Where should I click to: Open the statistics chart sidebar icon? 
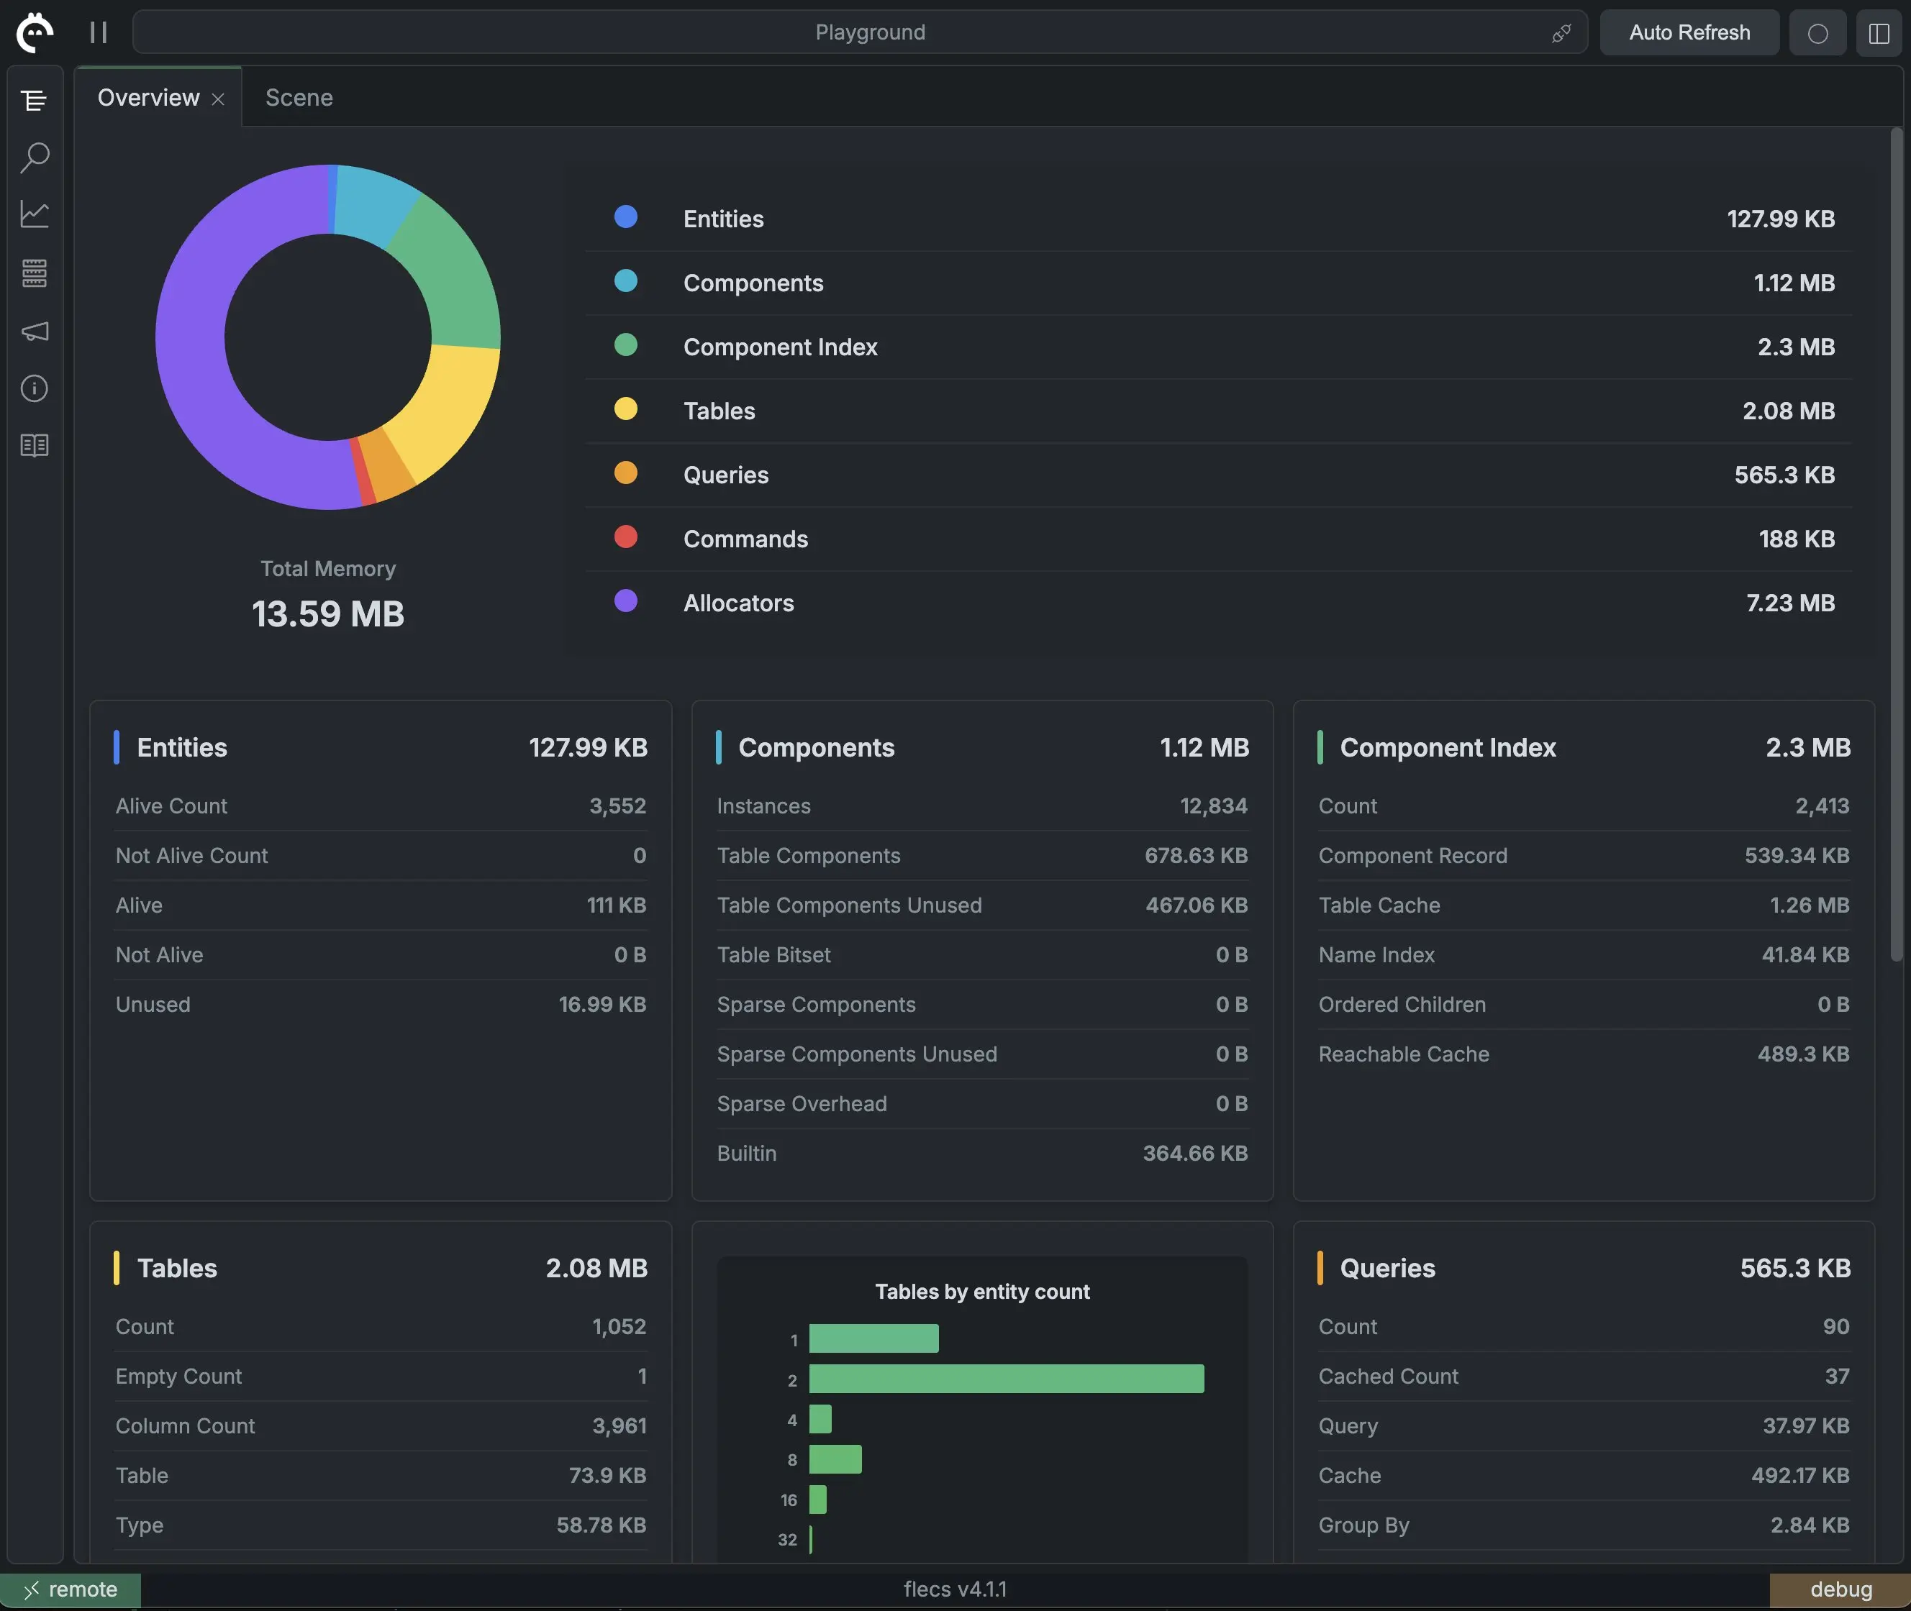(x=35, y=214)
